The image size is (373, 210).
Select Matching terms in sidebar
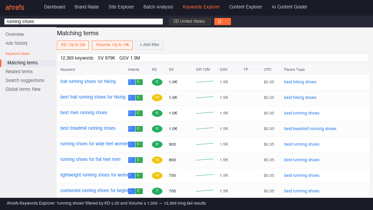28,63
